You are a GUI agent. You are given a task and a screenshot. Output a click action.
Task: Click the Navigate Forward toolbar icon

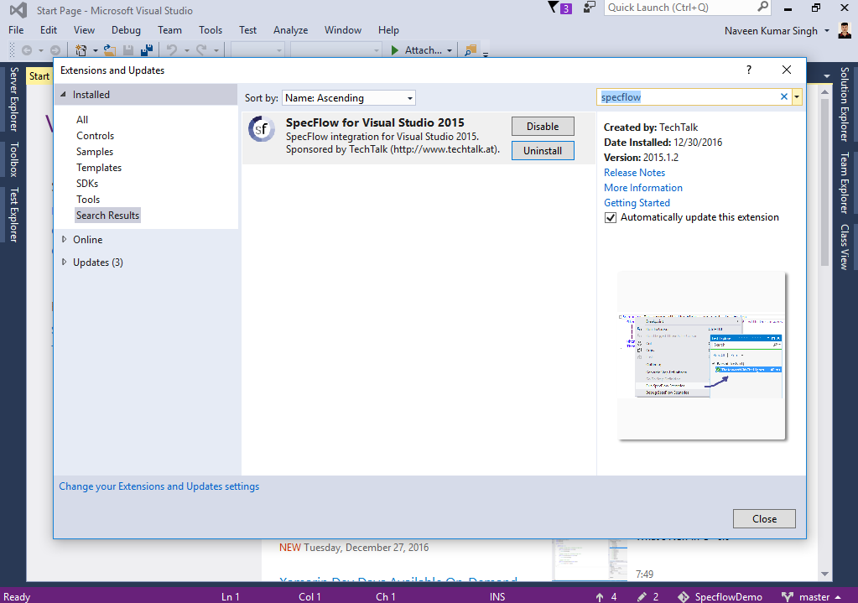tap(55, 50)
